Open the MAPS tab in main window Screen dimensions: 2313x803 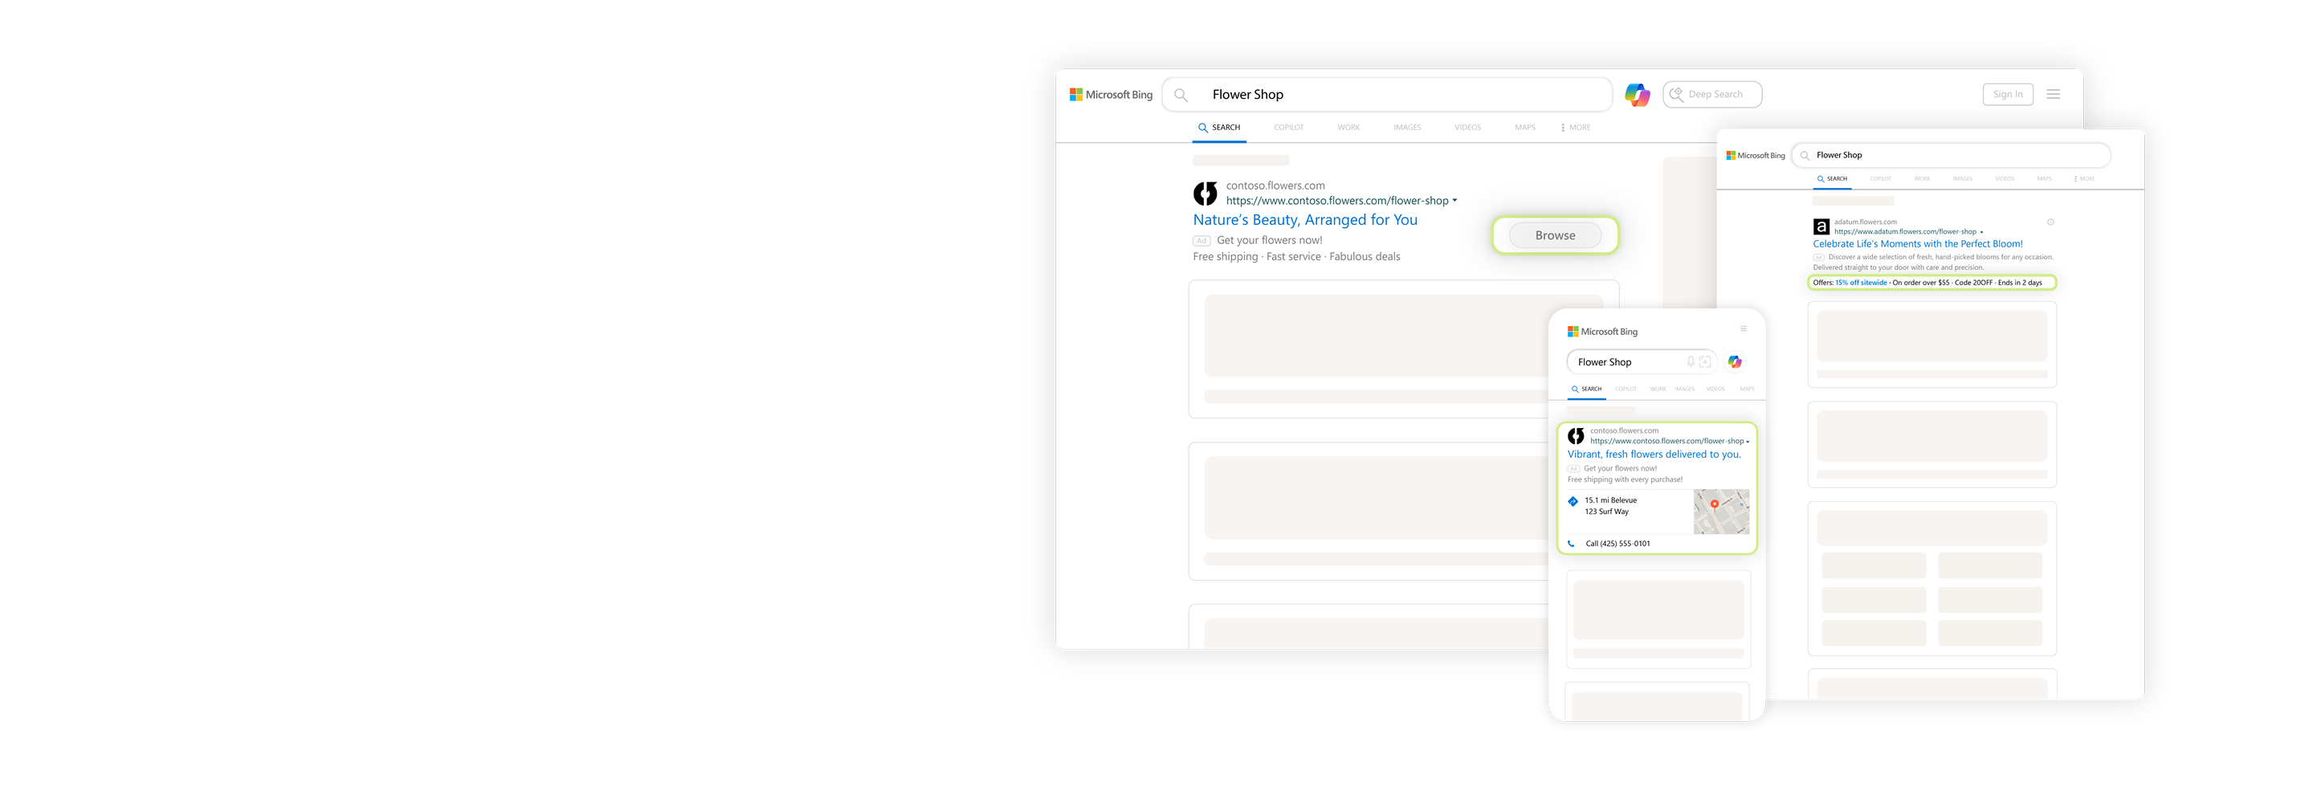[x=1524, y=128]
